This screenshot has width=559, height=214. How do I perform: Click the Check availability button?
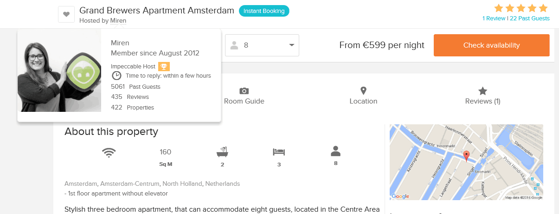491,45
